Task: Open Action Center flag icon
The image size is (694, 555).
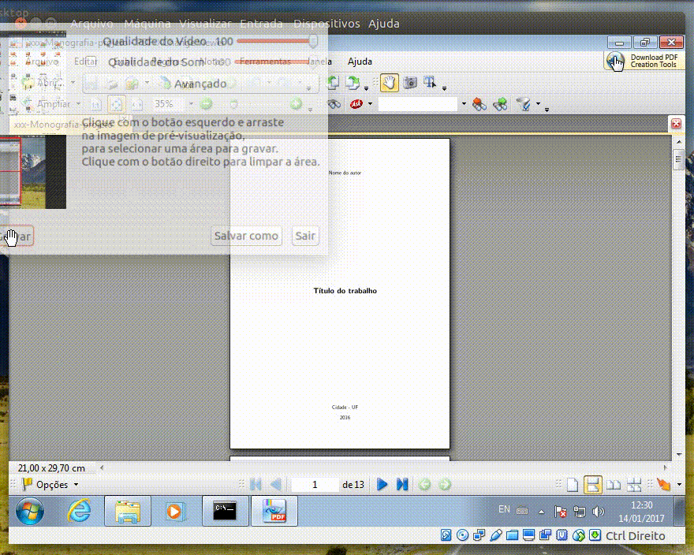Action: [561, 512]
